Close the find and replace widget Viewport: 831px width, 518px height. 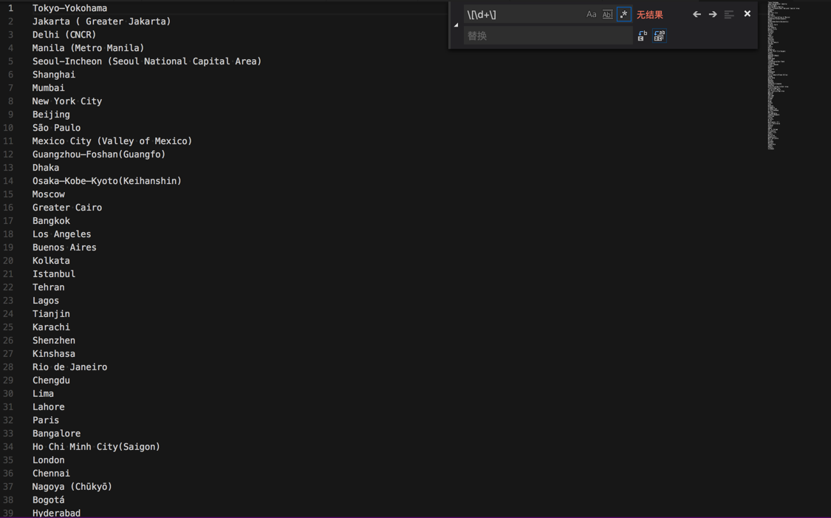[x=748, y=14]
